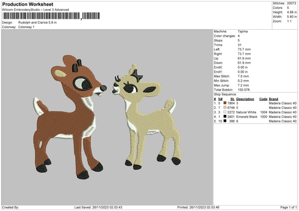Click 'Madeira Classic 40' in stop 1 row
Screen dimensions: 299x211
(283, 103)
